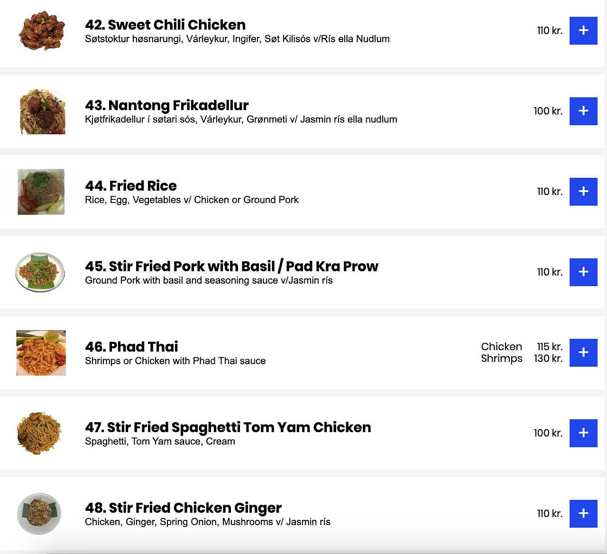607x554 pixels.
Task: Click the '46. Phad Thai' title
Action: click(x=131, y=347)
